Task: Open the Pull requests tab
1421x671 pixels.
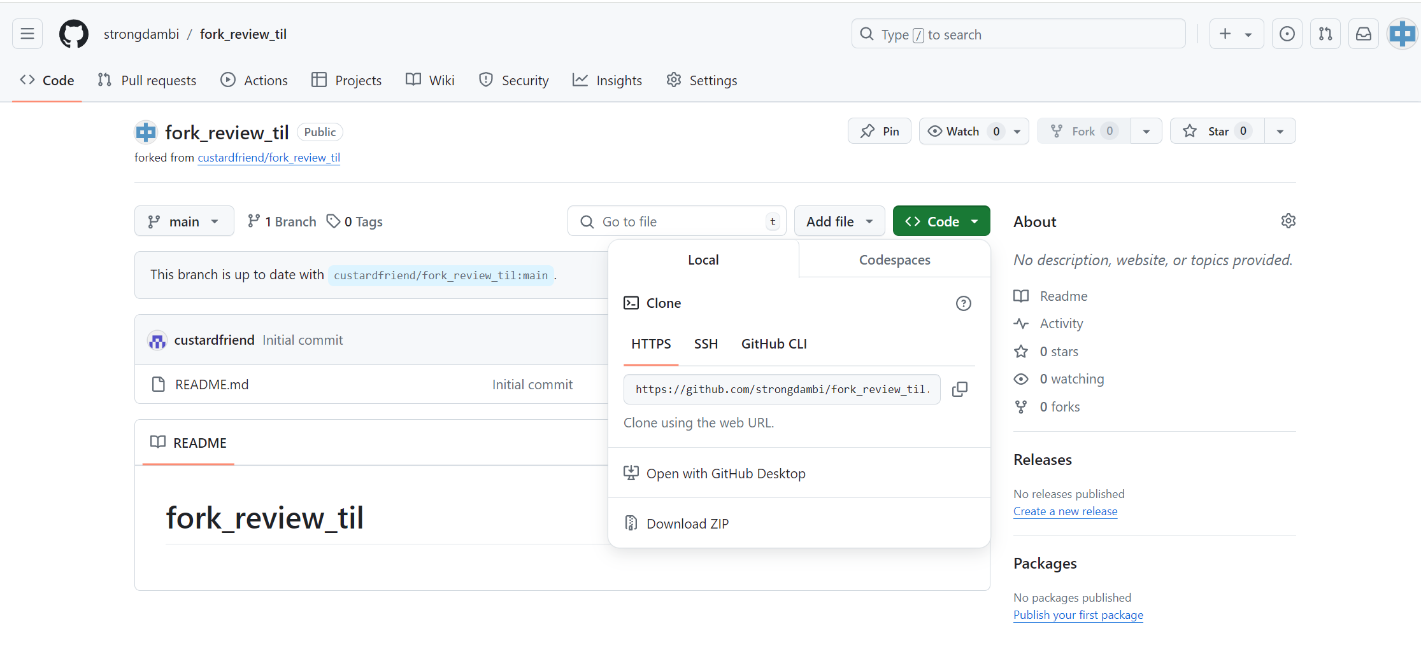Action: click(x=147, y=81)
